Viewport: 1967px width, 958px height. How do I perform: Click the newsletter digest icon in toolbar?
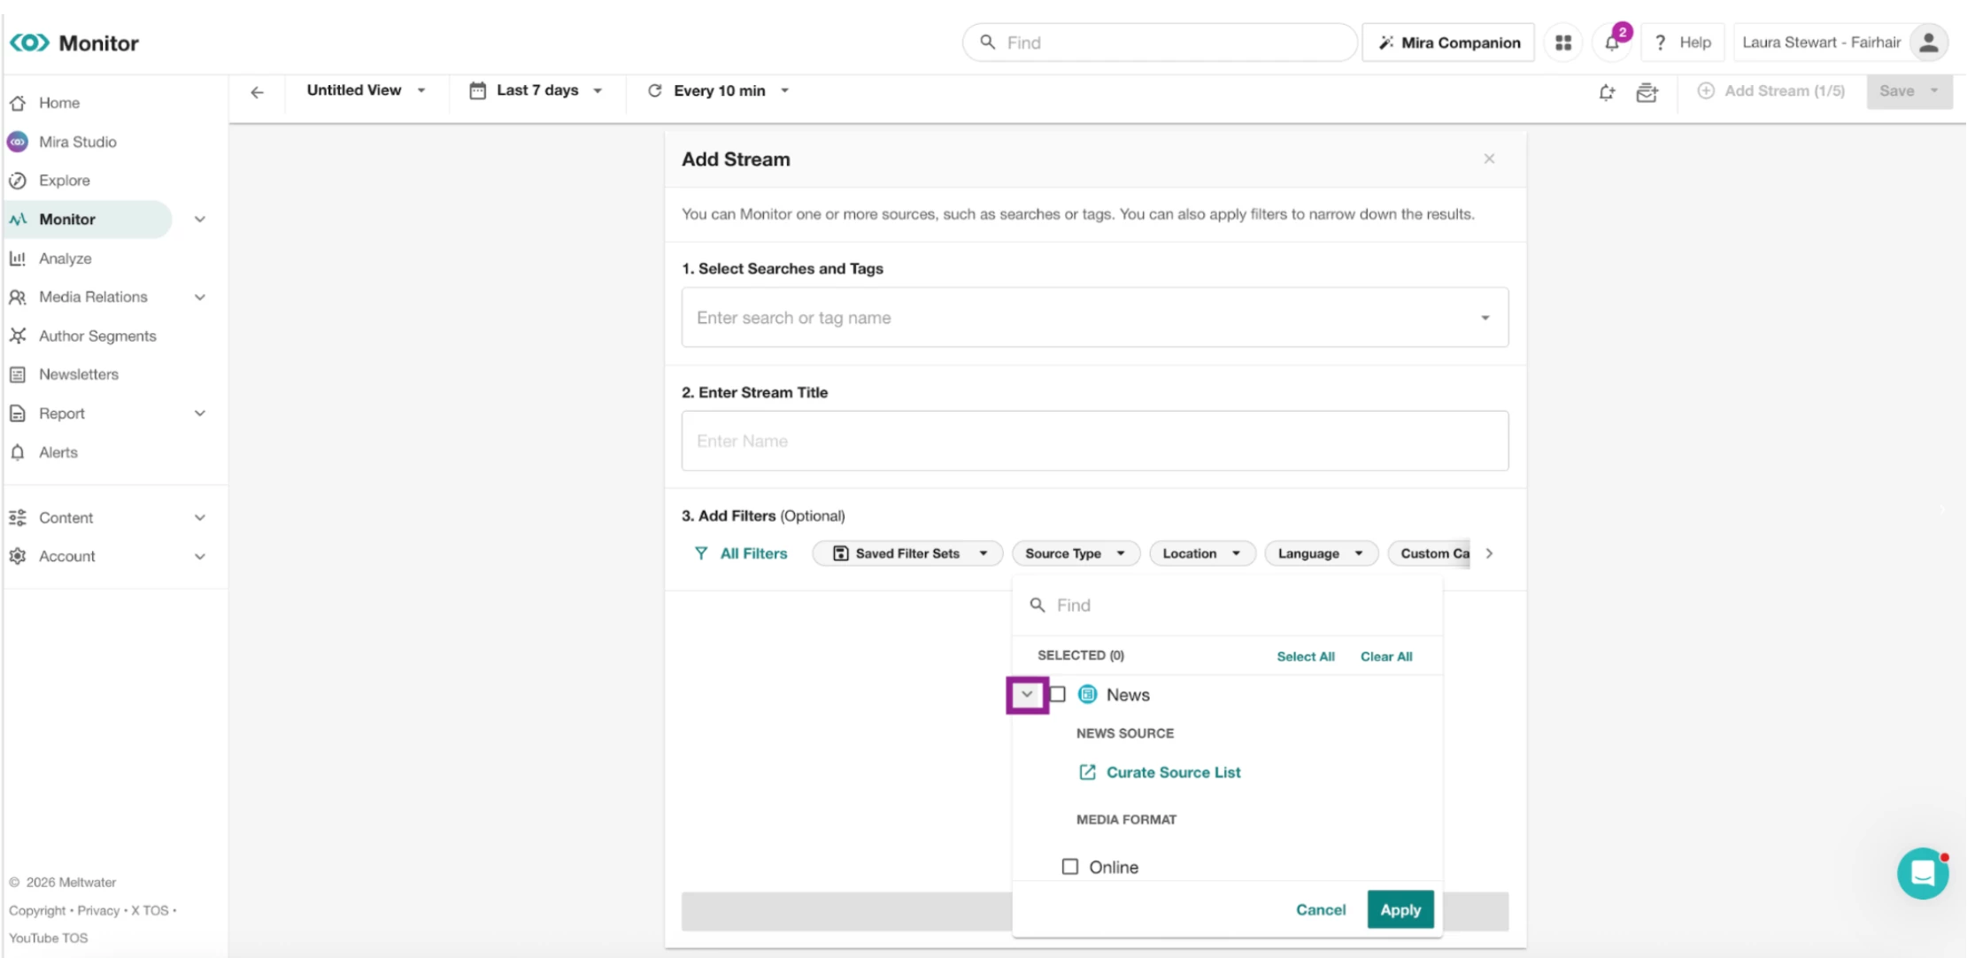pos(1647,92)
